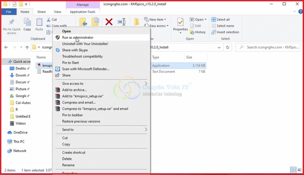The width and height of the screenshot is (304, 175).
Task: Switch to the Share ribbon tab
Action: pyautogui.click(x=42, y=12)
